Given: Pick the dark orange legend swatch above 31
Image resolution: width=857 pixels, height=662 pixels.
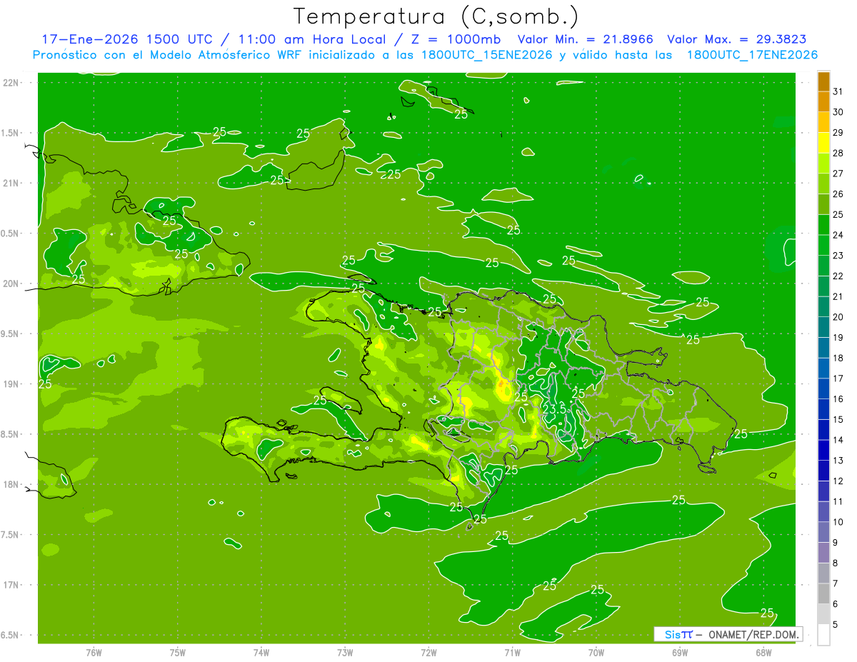Looking at the screenshot, I should coord(823,82).
